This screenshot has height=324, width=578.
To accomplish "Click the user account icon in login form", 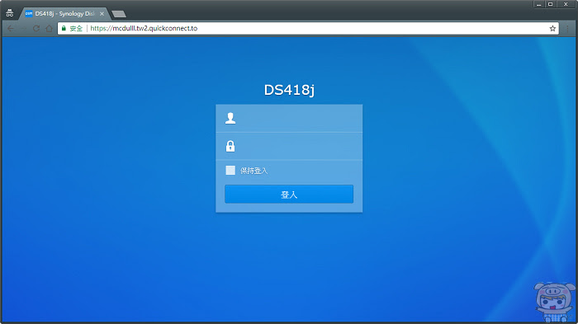I will [x=230, y=118].
